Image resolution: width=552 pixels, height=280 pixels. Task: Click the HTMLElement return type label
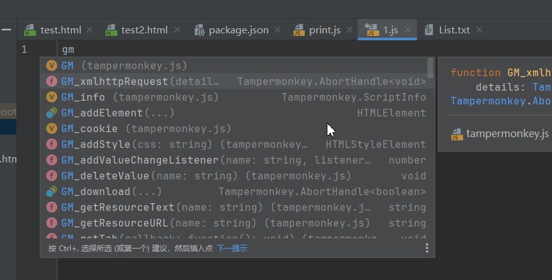(392, 113)
